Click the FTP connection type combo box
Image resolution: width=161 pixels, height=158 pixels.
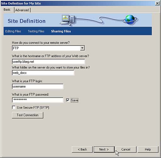click(48, 48)
